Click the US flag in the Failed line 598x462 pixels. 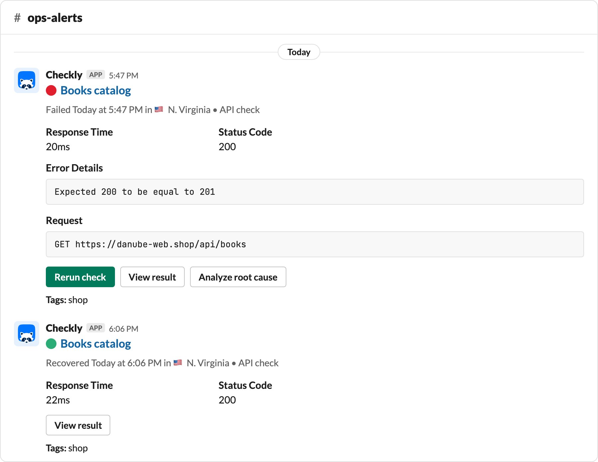coord(159,109)
